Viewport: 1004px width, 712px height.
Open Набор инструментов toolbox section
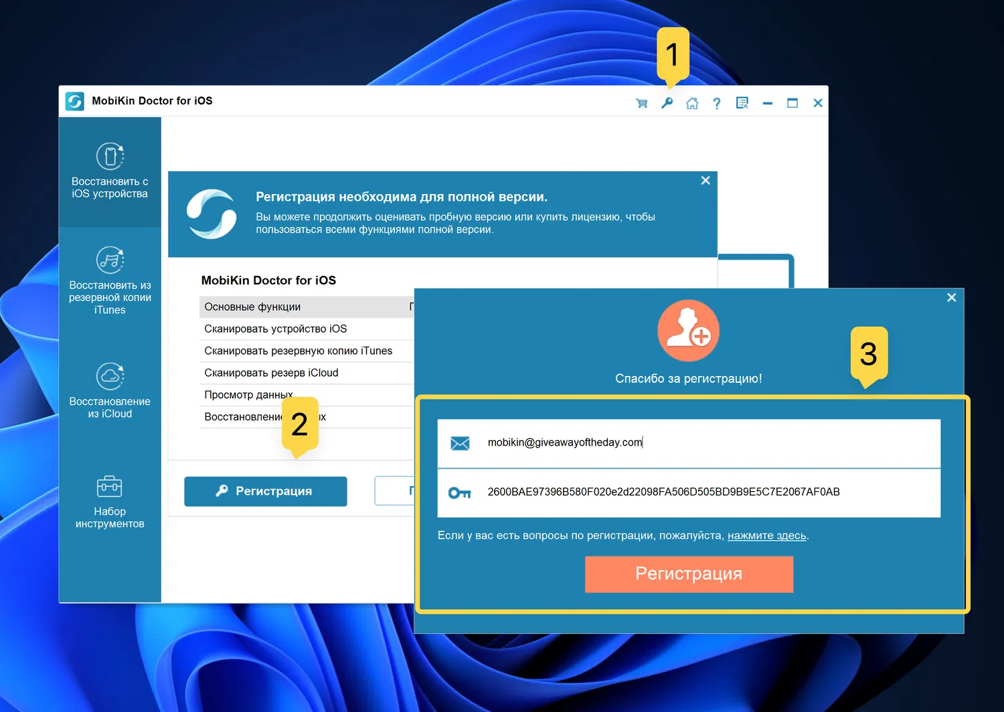tap(110, 502)
